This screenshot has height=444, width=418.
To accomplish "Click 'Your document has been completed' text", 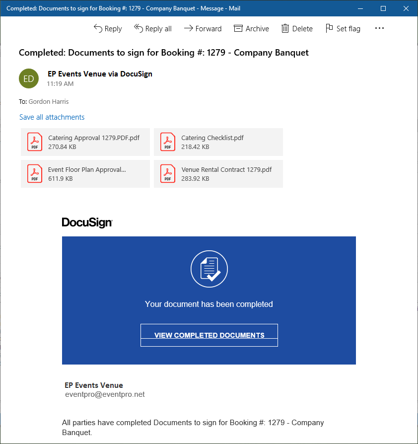I will [x=209, y=304].
